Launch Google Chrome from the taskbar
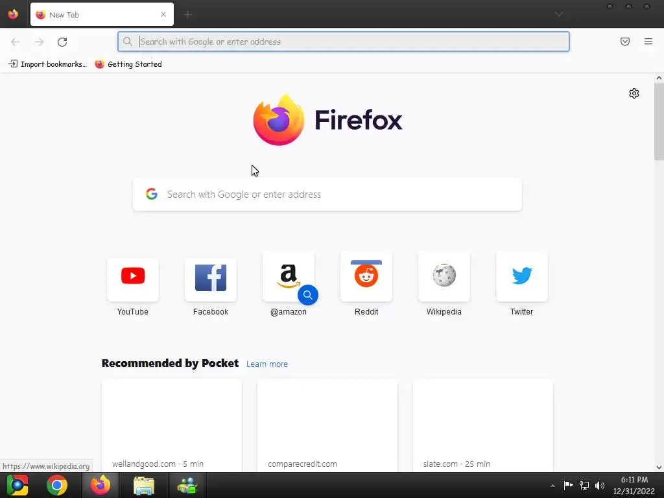This screenshot has height=498, width=664. pos(57,485)
